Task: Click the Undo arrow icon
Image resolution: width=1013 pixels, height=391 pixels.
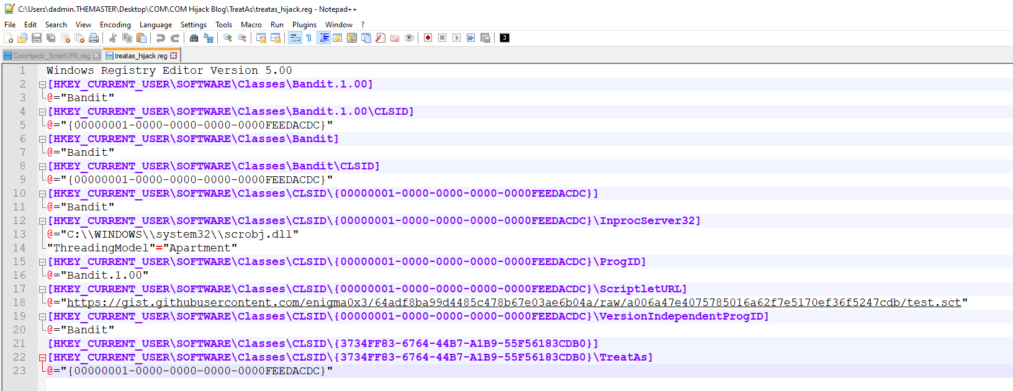Action: [x=161, y=38]
